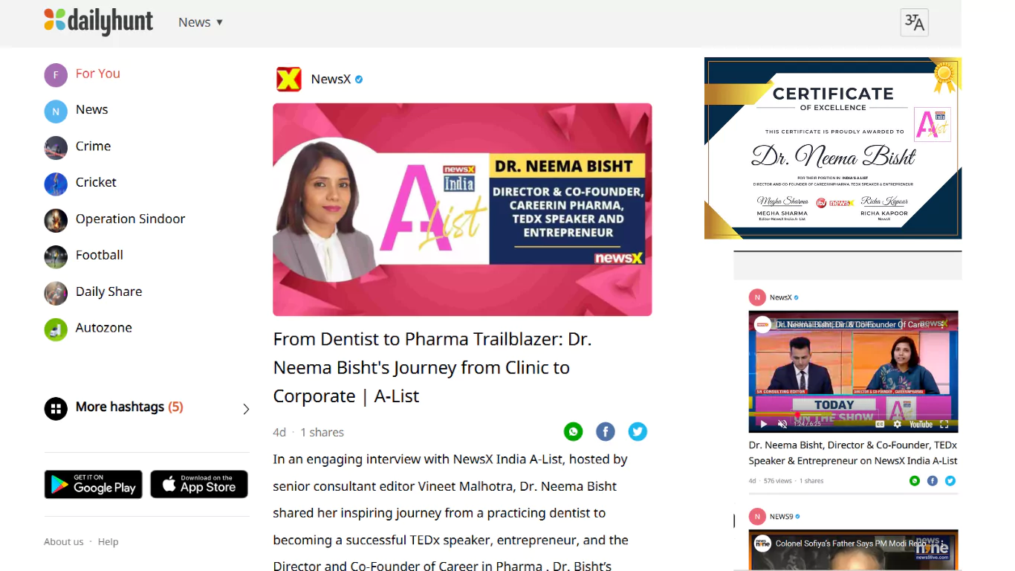
Task: Go to the For You feed
Action: tap(97, 74)
